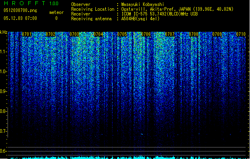Click the meteor count label
The width and height of the screenshot is (250, 159).
(x=56, y=12)
